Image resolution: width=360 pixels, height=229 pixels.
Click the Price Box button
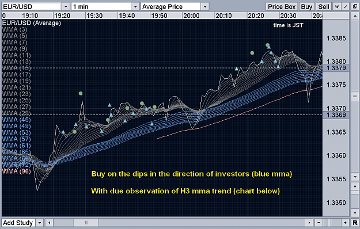(x=282, y=7)
